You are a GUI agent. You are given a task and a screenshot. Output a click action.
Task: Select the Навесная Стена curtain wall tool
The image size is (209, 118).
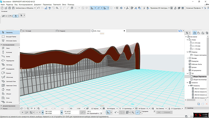click(x=9, y=86)
